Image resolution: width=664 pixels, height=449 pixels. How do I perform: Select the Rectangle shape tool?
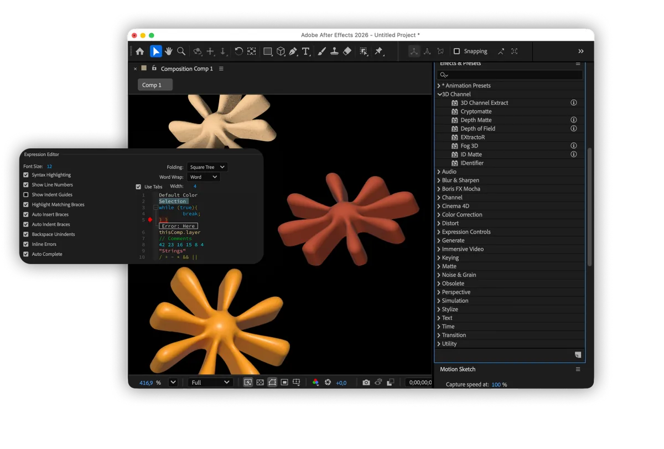click(268, 51)
